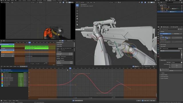Open the modifier wrench icon on X Location channel
Viewport: 183px width, 103px height.
(x=24, y=74)
